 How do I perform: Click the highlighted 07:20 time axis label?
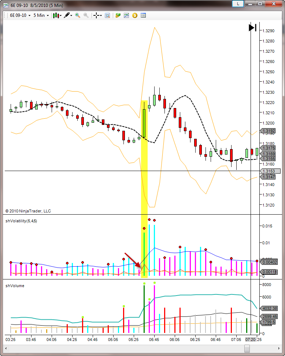[251, 340]
